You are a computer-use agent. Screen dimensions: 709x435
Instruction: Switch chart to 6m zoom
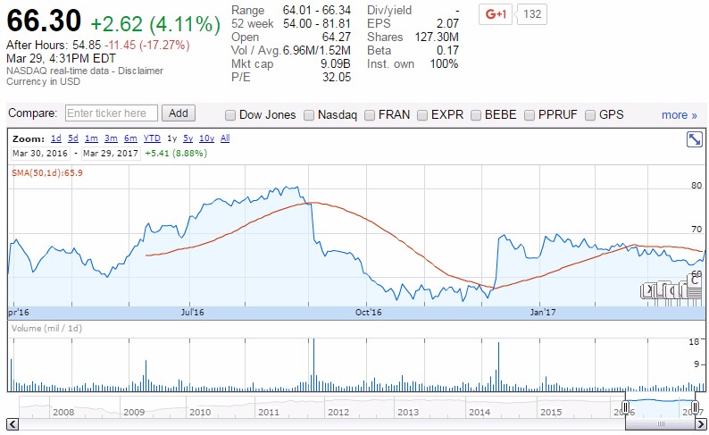coord(130,138)
